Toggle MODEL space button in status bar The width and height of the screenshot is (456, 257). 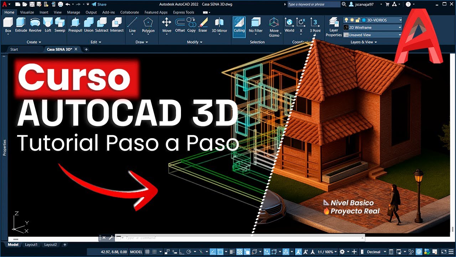[x=136, y=252]
